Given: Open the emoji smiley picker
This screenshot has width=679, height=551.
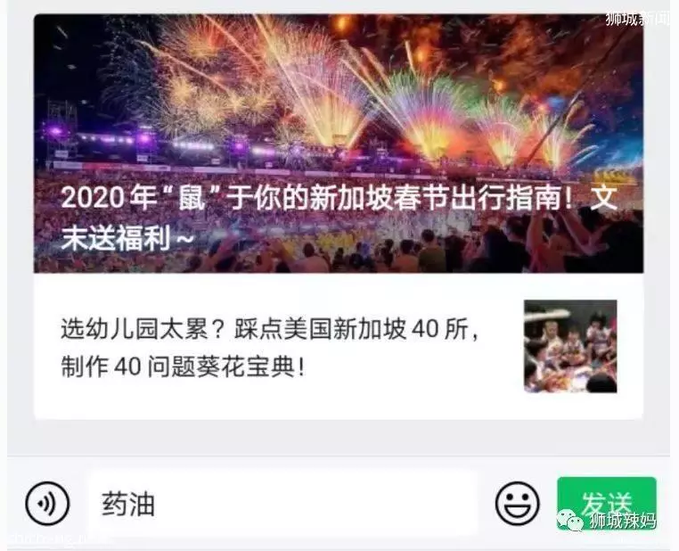Looking at the screenshot, I should pyautogui.click(x=517, y=503).
